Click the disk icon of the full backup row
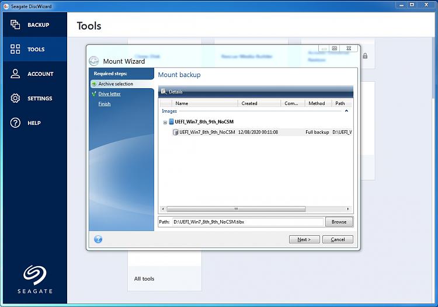The width and height of the screenshot is (438, 307). (175, 132)
